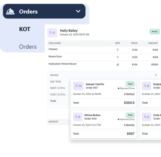The width and height of the screenshot is (161, 157).
Task: Click the 2 Item(s) count on Order #37
Action: (x=129, y=94)
